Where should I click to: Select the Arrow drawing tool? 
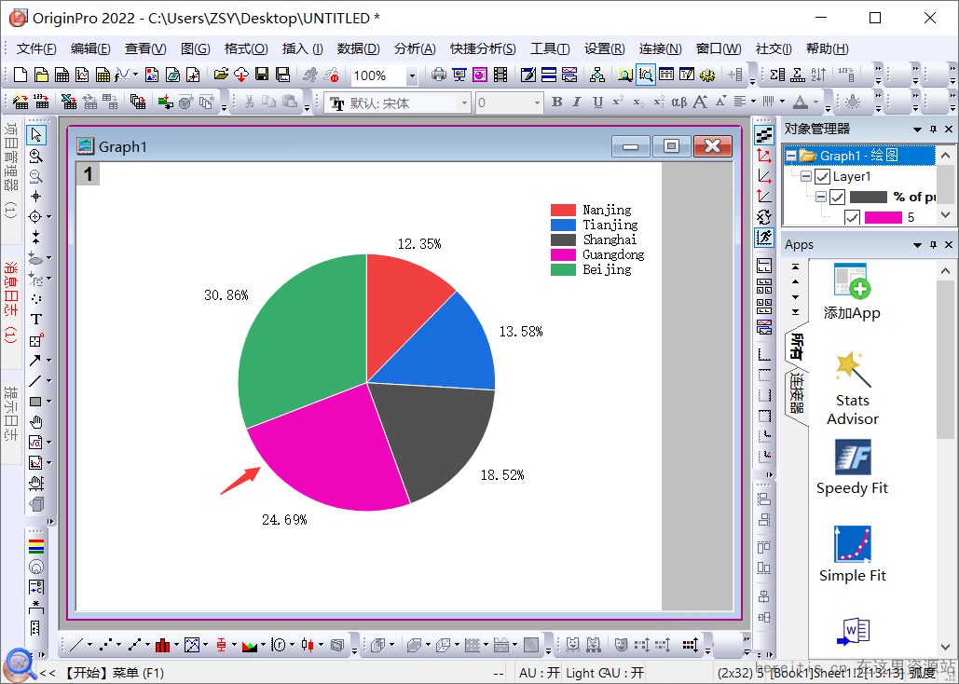pos(34,361)
